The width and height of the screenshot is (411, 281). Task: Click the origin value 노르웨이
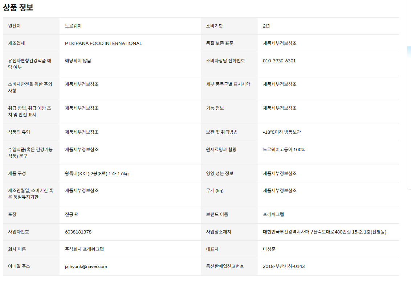tap(73, 26)
